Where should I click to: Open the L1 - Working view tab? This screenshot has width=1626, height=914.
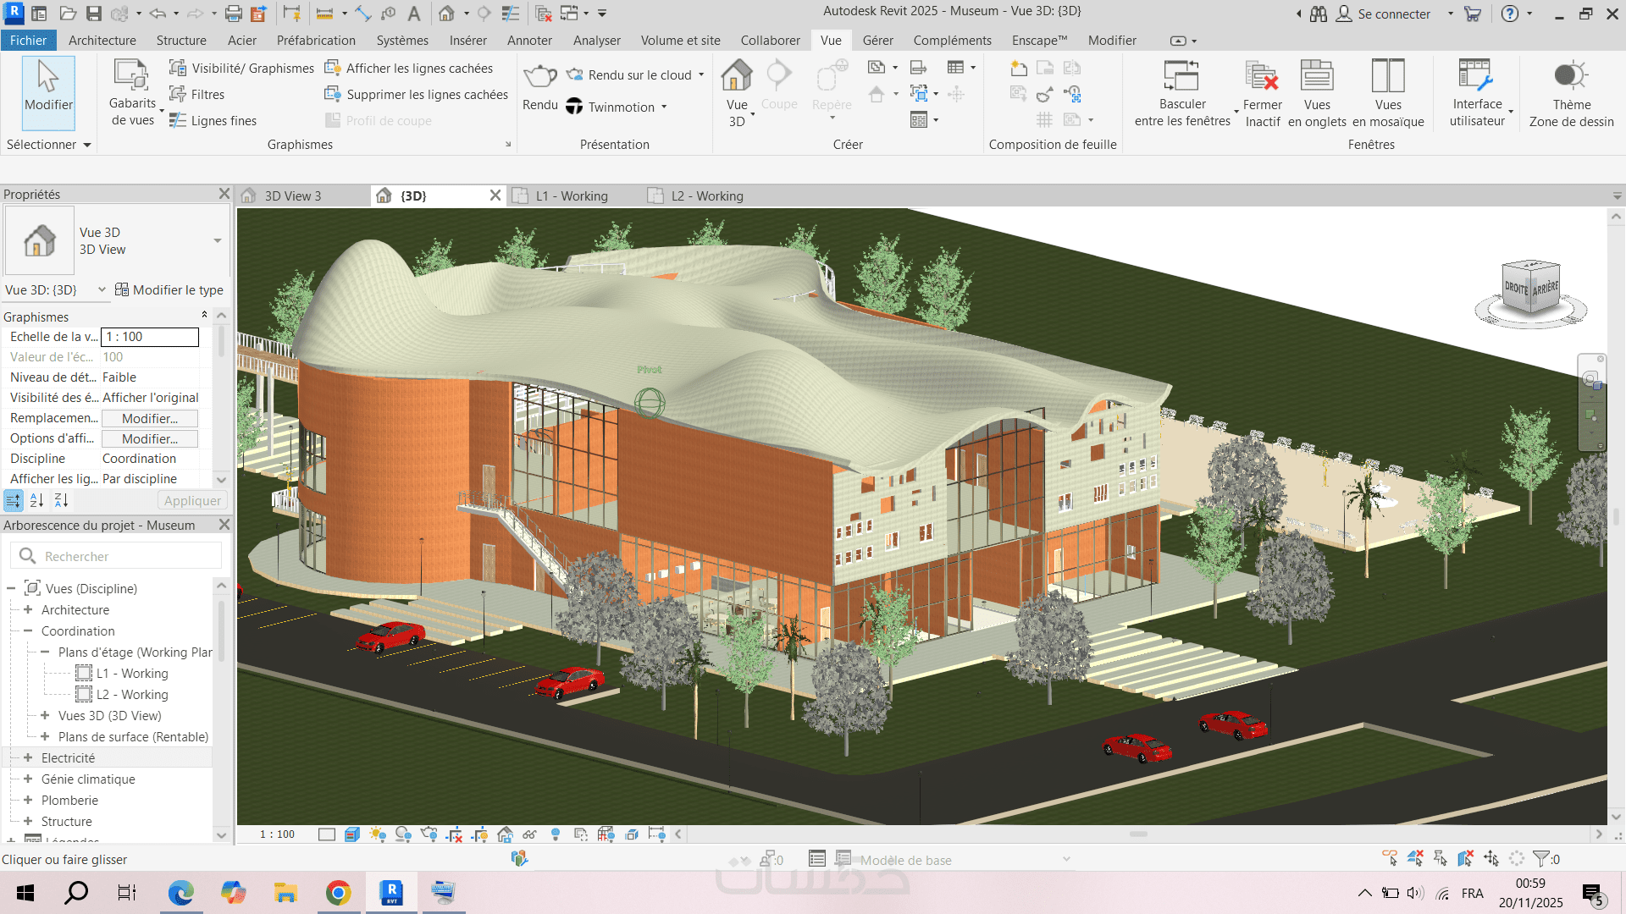[x=572, y=196]
